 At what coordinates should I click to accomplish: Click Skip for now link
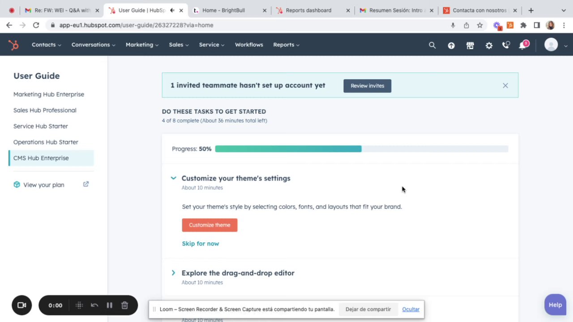pos(201,244)
